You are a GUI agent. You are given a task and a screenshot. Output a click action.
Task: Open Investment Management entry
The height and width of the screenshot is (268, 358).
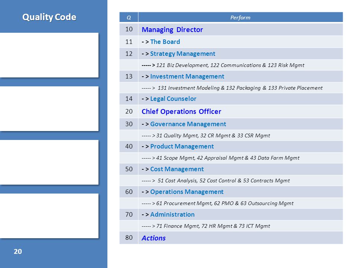(187, 76)
